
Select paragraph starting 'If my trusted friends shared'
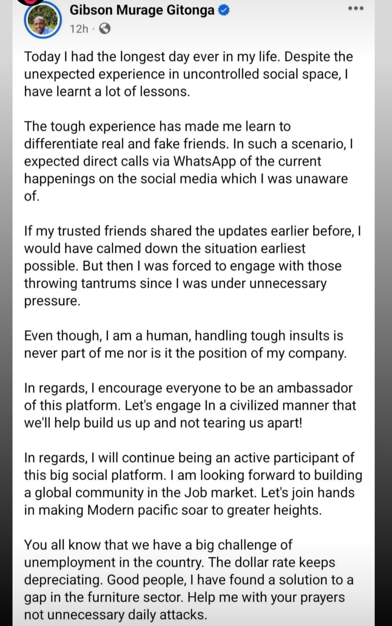(192, 266)
